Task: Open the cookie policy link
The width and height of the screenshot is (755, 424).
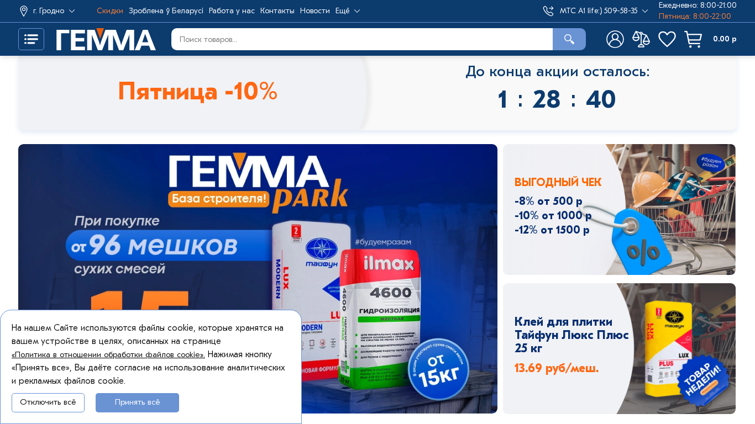Action: pyautogui.click(x=108, y=354)
